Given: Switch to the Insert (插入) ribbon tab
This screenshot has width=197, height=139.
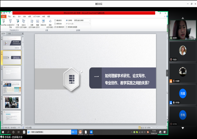Looking at the screenshot, I should coord(14,17).
